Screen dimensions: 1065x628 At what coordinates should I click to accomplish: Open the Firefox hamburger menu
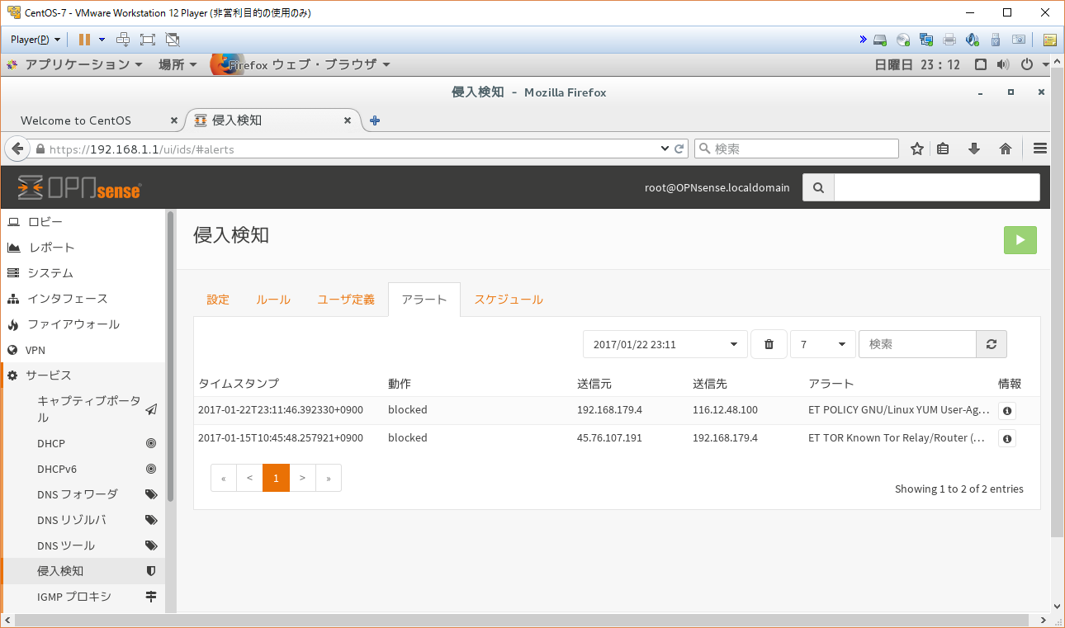(x=1039, y=149)
